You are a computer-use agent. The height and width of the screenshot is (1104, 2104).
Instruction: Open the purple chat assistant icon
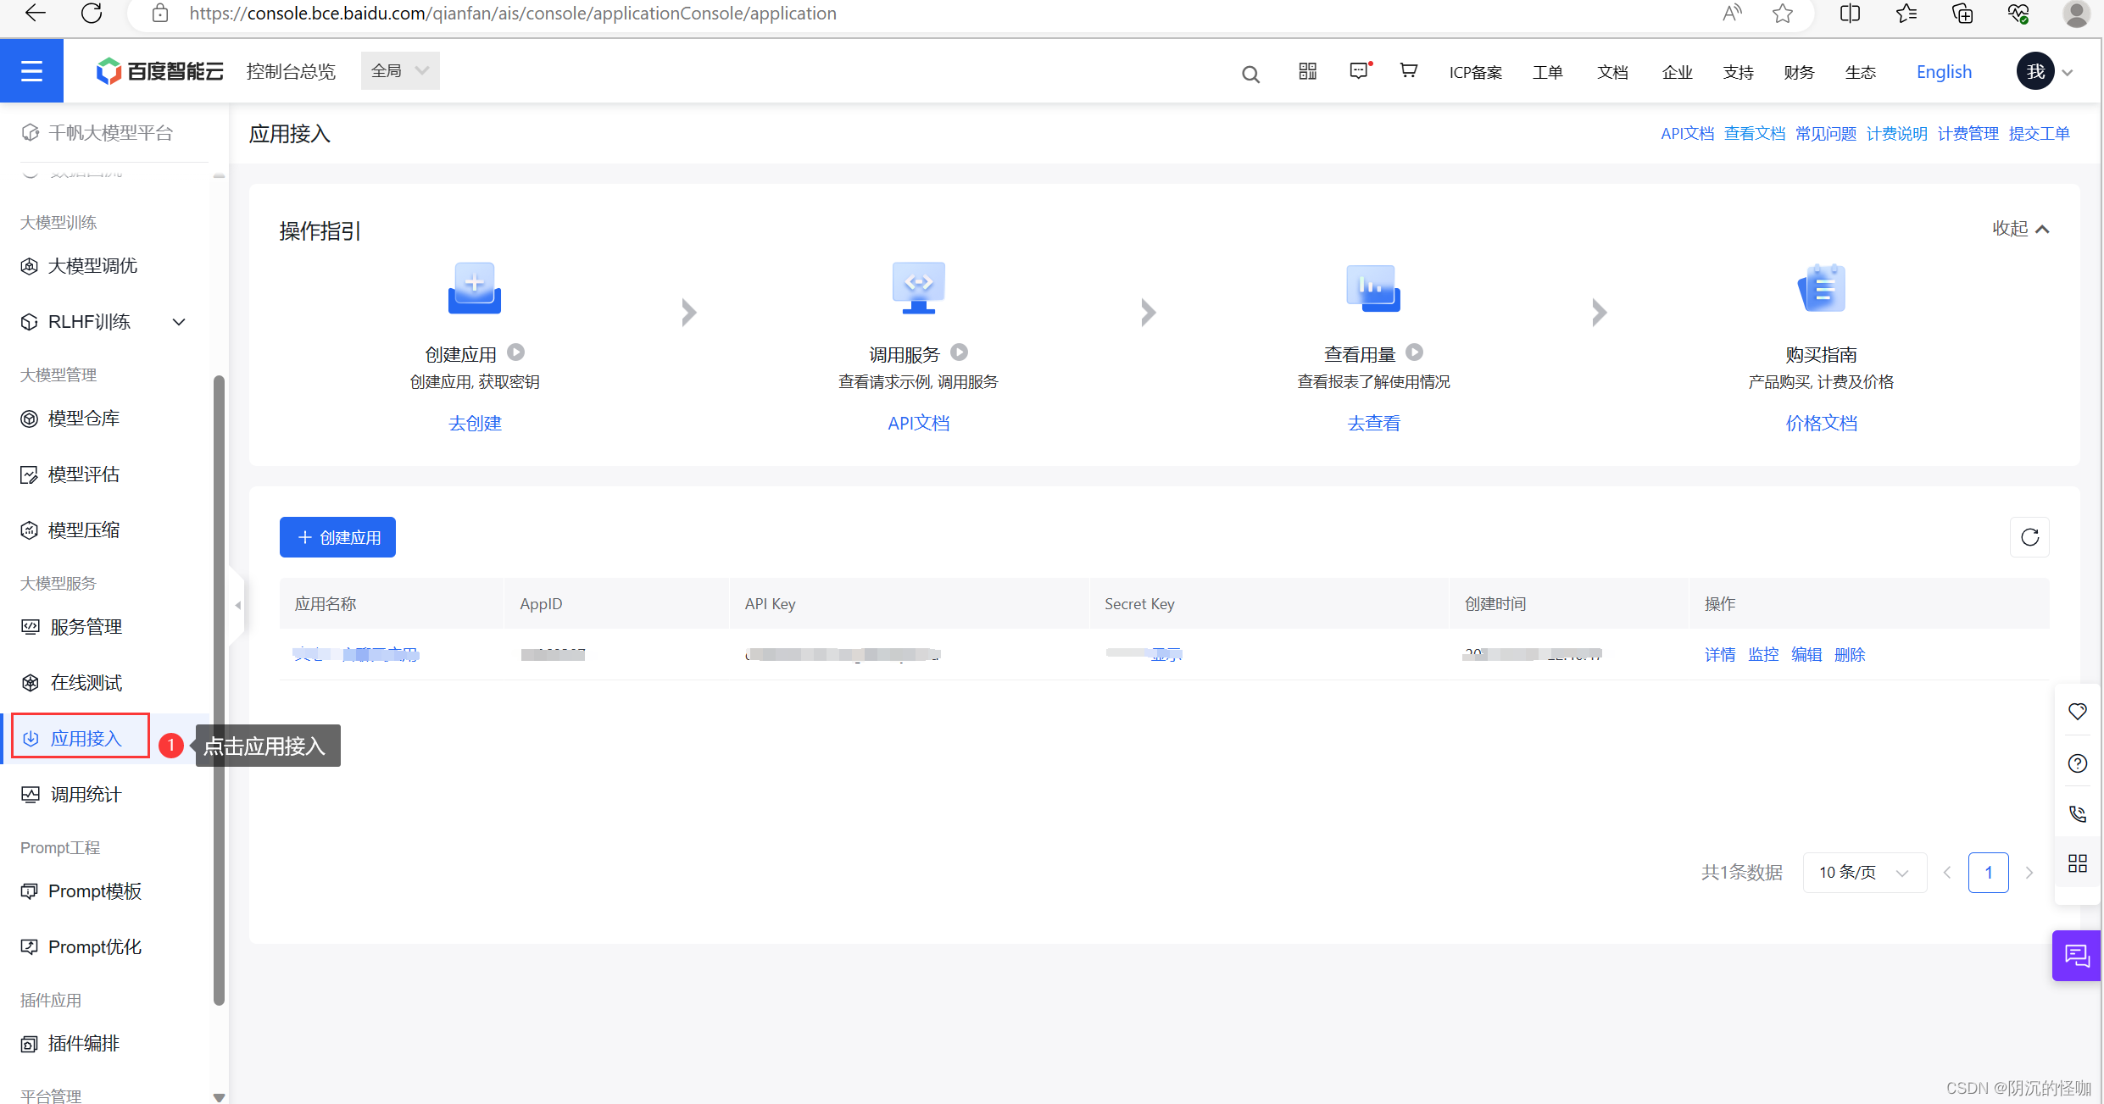[x=2076, y=956]
